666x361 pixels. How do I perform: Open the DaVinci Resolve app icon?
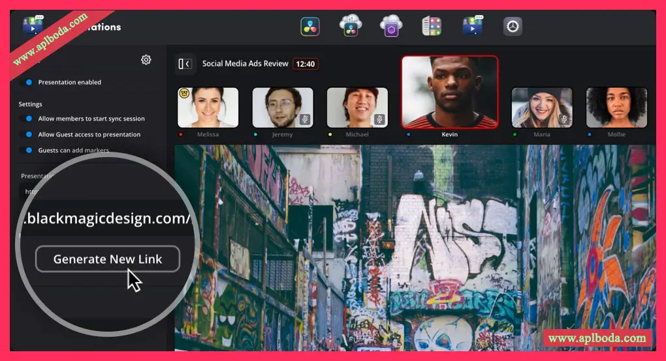(310, 27)
